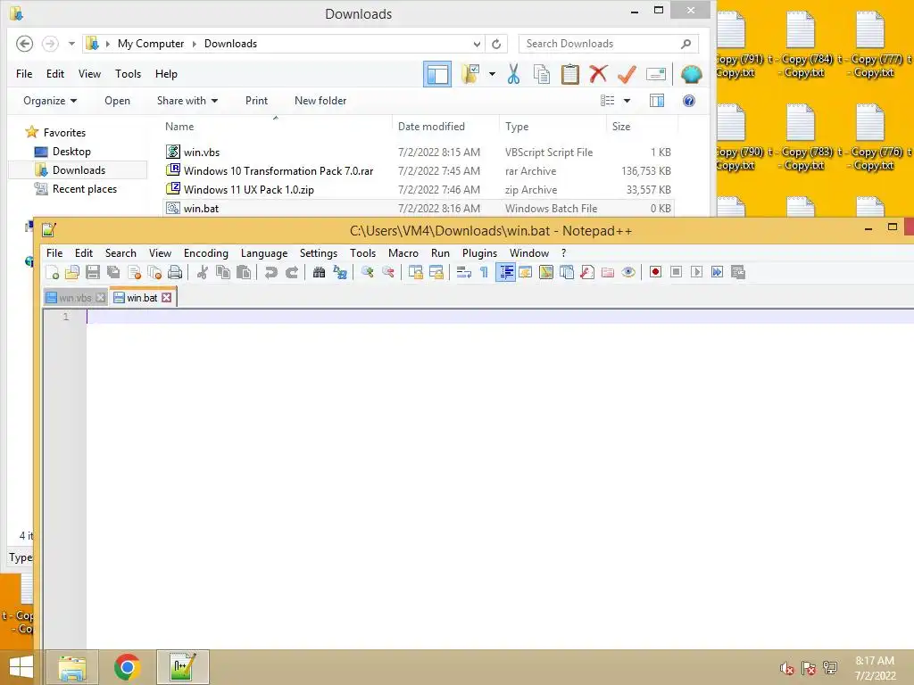Toggle the preview pane button beside Help
The width and height of the screenshot is (914, 685).
pos(657,101)
